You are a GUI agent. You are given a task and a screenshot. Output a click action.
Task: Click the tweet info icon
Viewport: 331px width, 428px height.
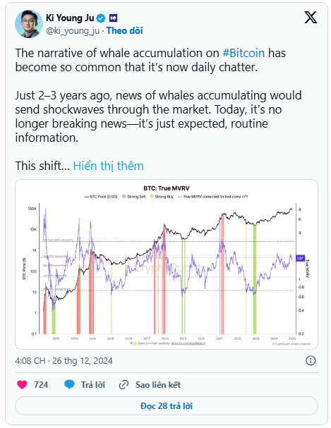pos(311,360)
